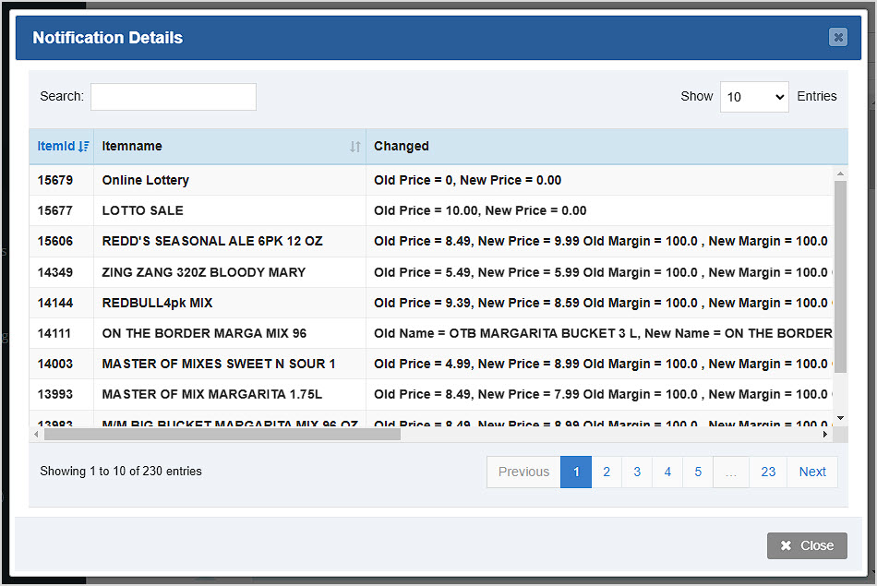The width and height of the screenshot is (877, 586).
Task: Advance to the next page with Next
Action: click(812, 472)
